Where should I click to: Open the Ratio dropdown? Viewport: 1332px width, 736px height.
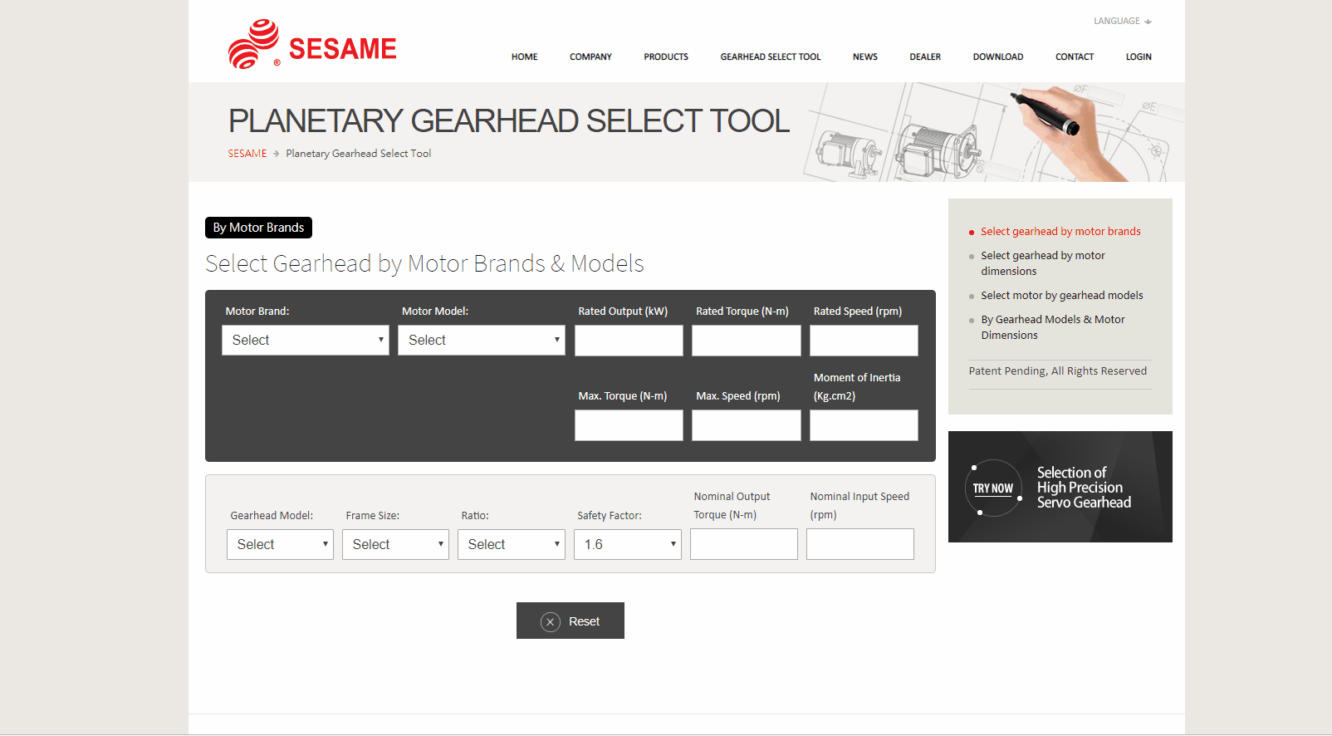pos(512,544)
